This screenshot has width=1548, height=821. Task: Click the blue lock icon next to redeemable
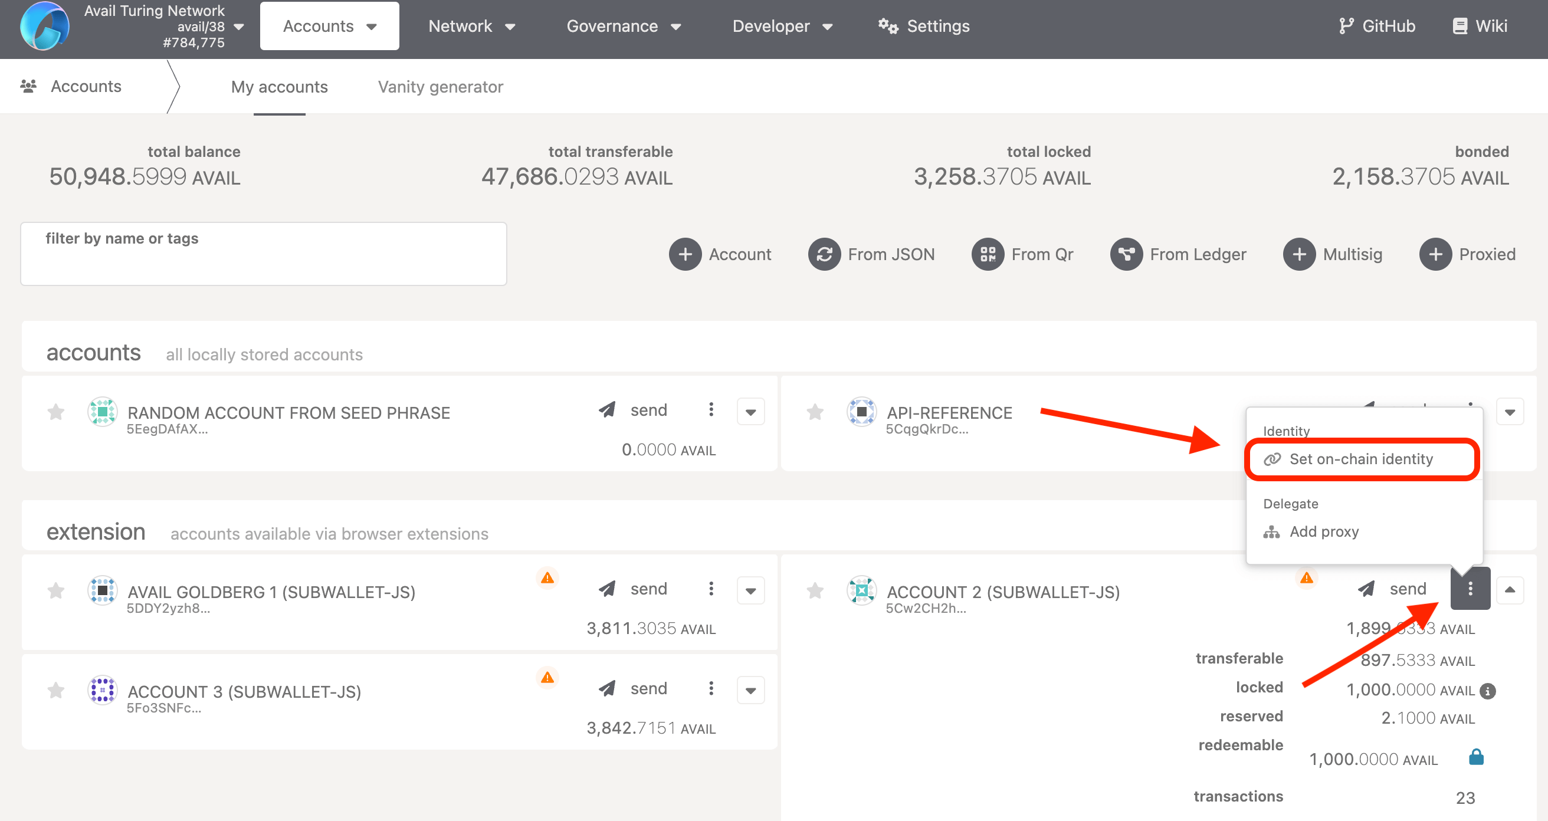coord(1475,757)
